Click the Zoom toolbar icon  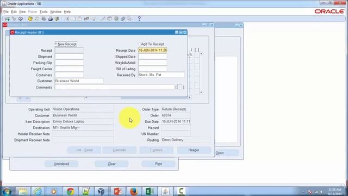tap(110, 19)
